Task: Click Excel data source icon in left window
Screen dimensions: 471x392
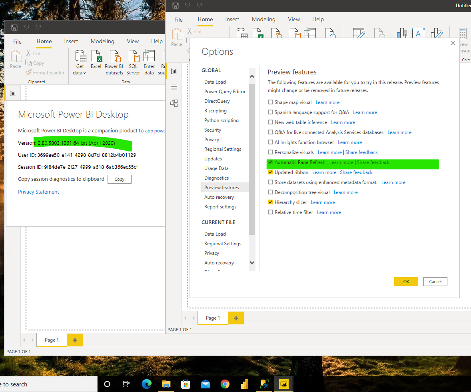Action: [96, 60]
